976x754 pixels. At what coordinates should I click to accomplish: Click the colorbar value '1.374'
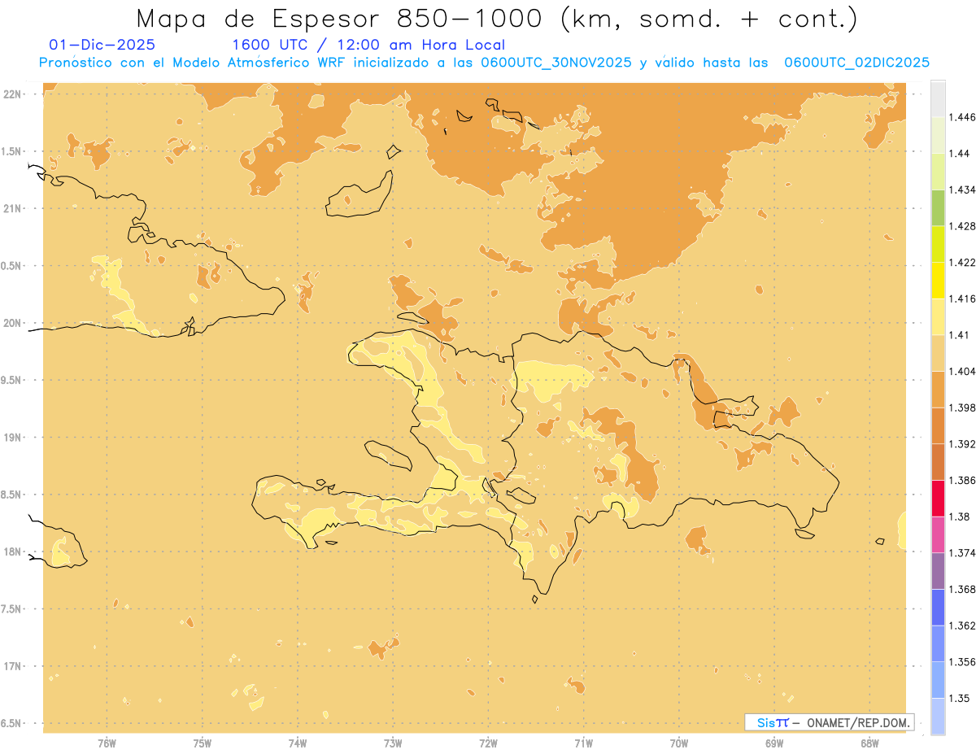(962, 553)
